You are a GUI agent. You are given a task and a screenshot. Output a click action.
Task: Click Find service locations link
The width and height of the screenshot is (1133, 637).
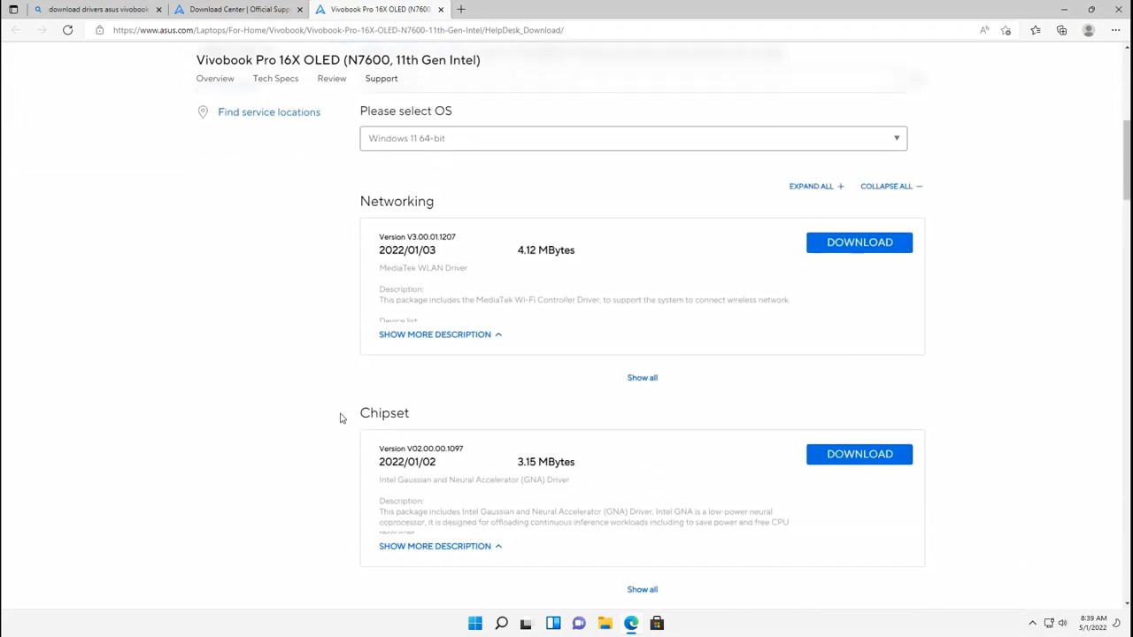pyautogui.click(x=269, y=112)
